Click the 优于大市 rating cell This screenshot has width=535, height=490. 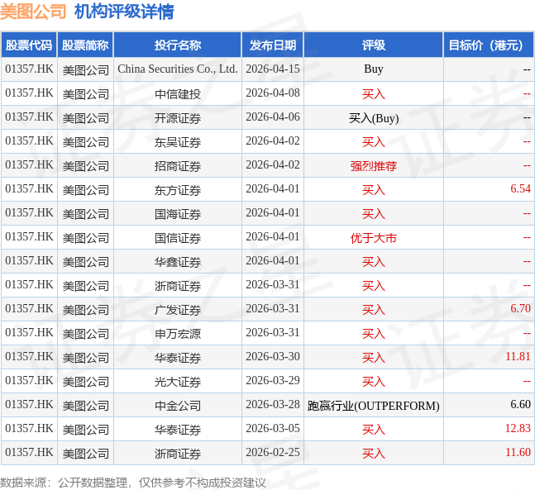tap(374, 238)
